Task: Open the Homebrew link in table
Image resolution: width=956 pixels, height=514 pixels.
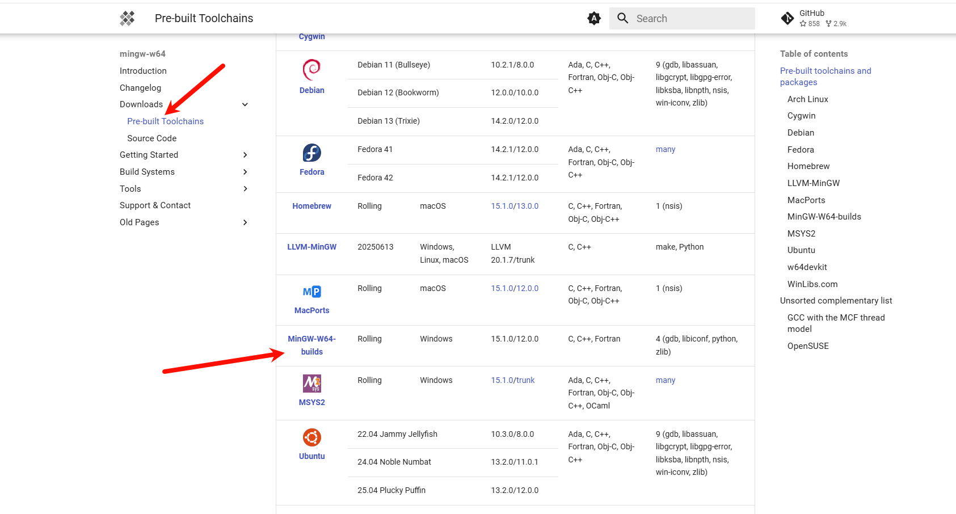Action: coord(312,206)
